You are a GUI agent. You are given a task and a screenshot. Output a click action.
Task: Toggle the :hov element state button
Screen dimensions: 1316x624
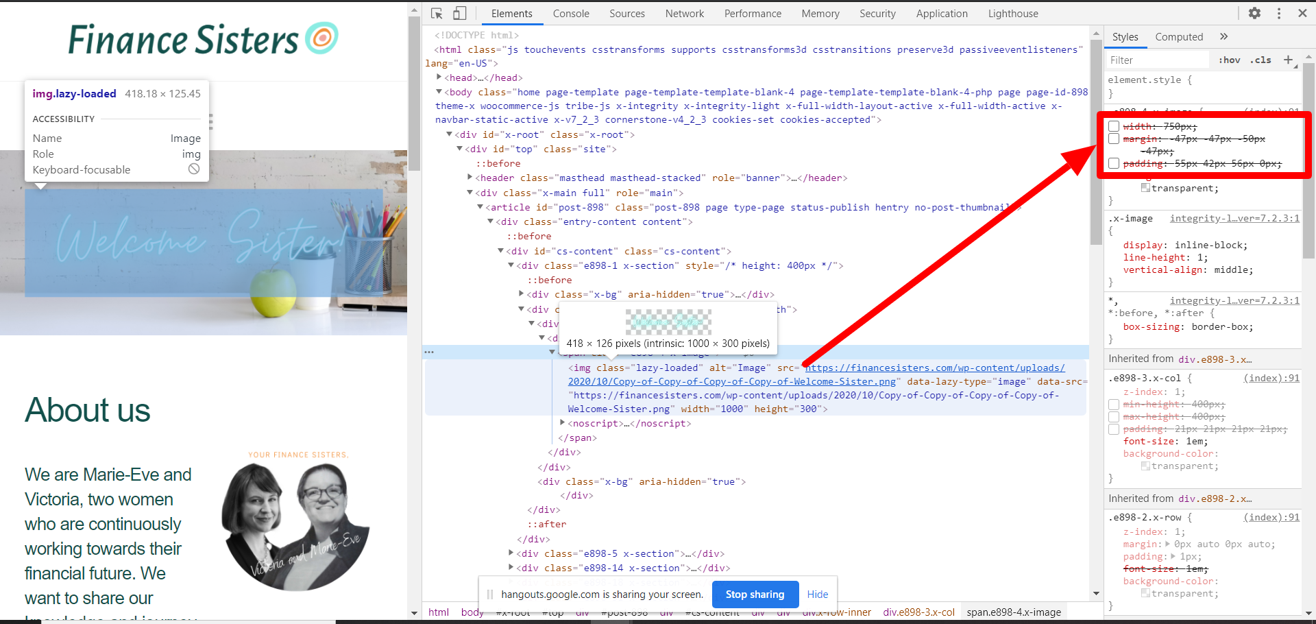(1230, 60)
